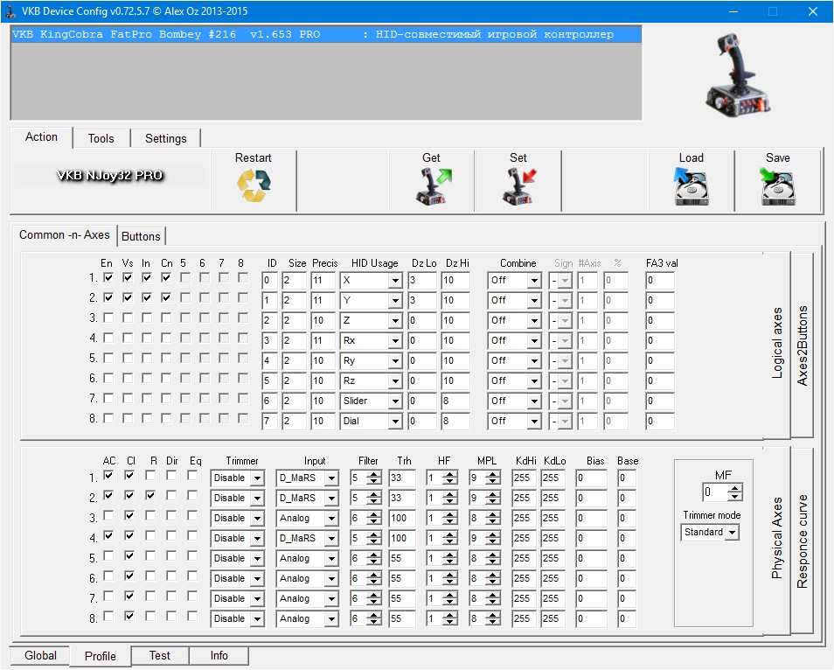Click the Load disk icon

691,186
